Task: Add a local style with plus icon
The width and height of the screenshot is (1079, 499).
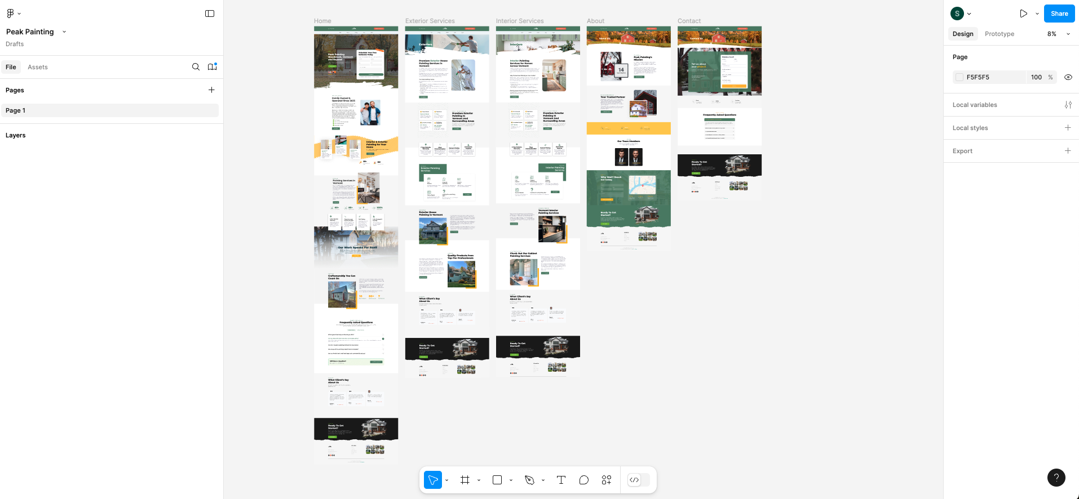Action: tap(1068, 128)
